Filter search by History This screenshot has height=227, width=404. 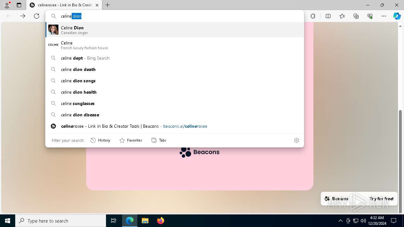click(100, 140)
